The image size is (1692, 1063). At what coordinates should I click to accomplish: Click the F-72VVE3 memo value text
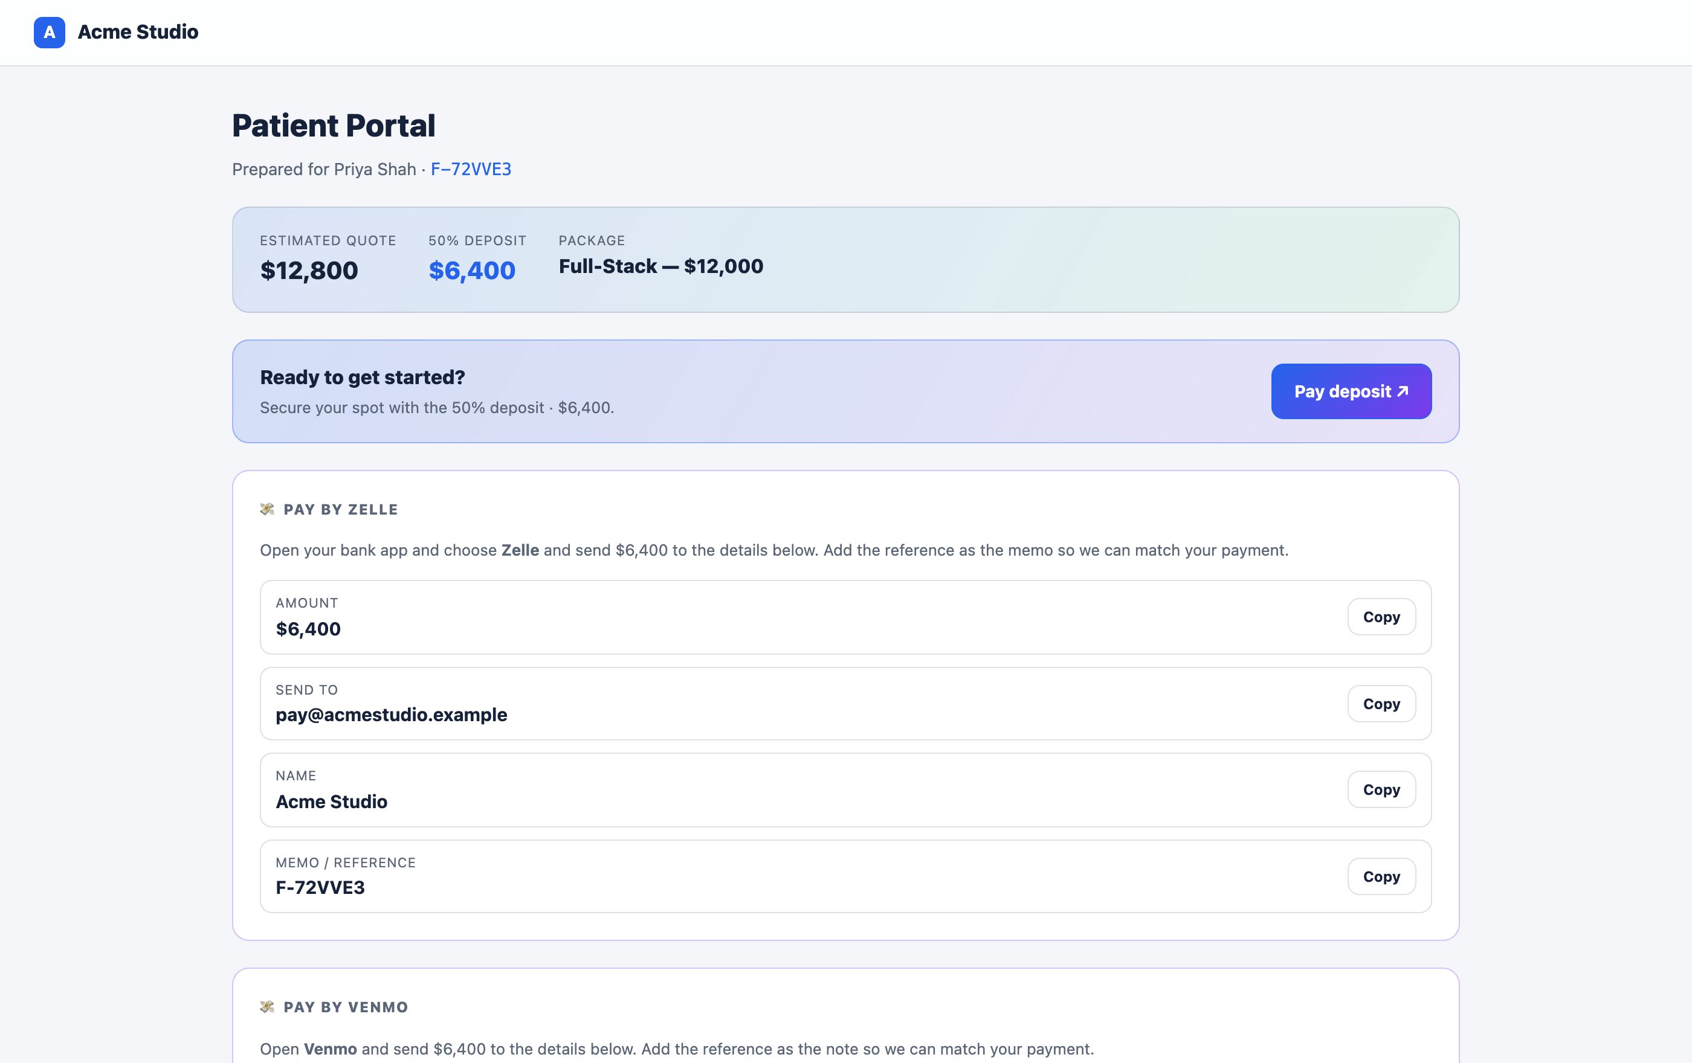tap(320, 887)
